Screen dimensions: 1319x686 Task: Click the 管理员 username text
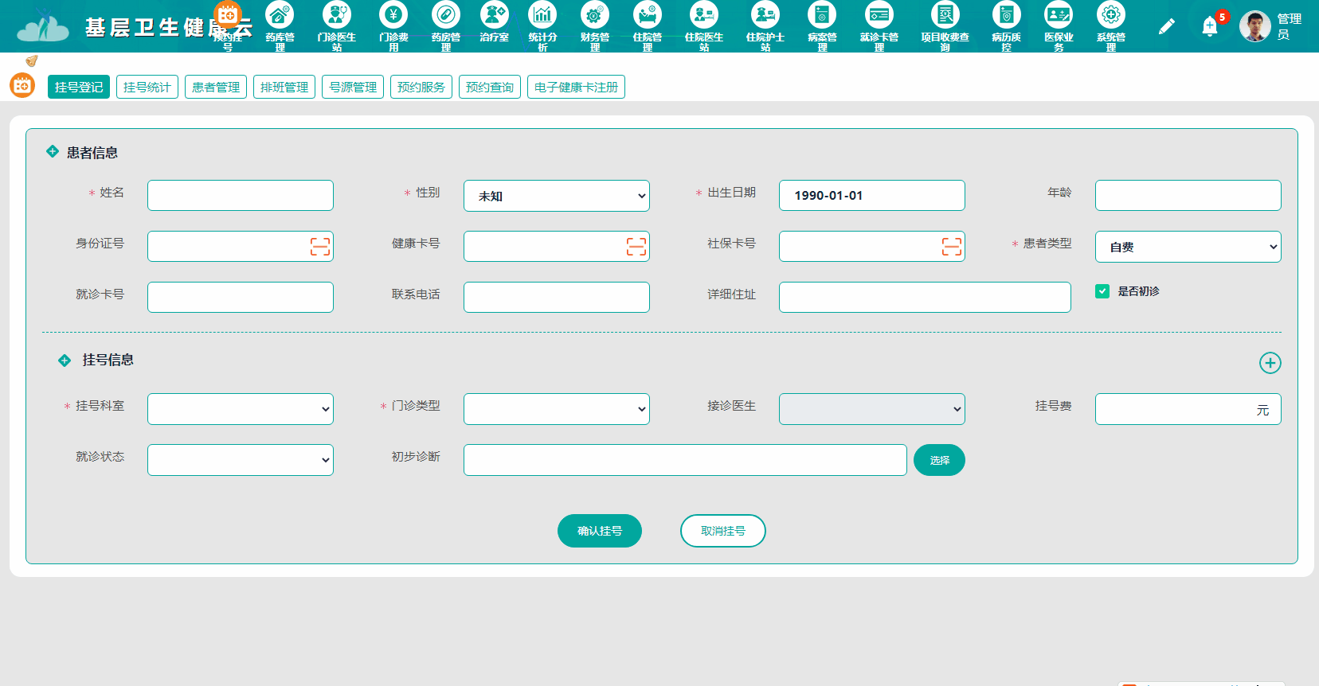(x=1289, y=26)
